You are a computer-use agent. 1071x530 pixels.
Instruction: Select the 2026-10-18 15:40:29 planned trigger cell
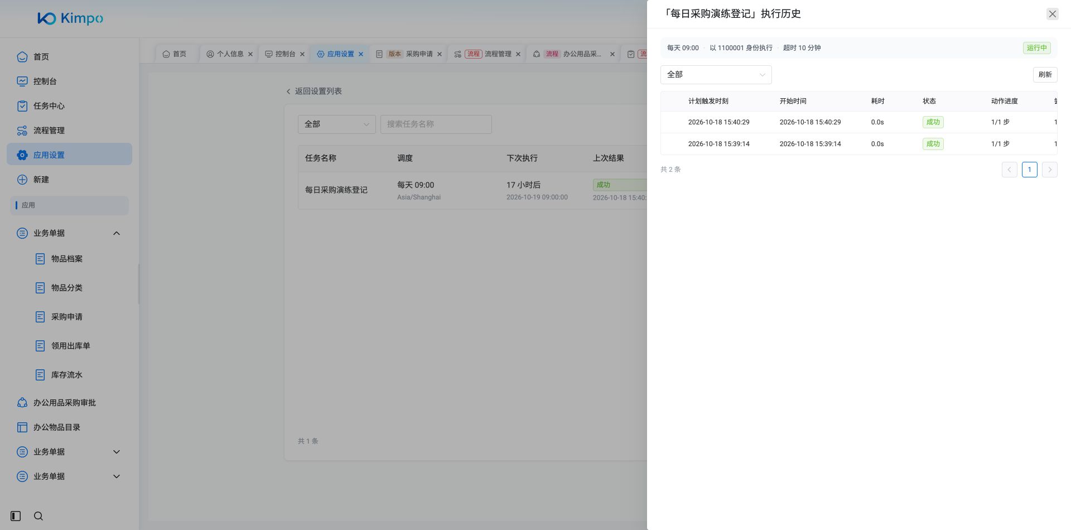click(x=718, y=122)
